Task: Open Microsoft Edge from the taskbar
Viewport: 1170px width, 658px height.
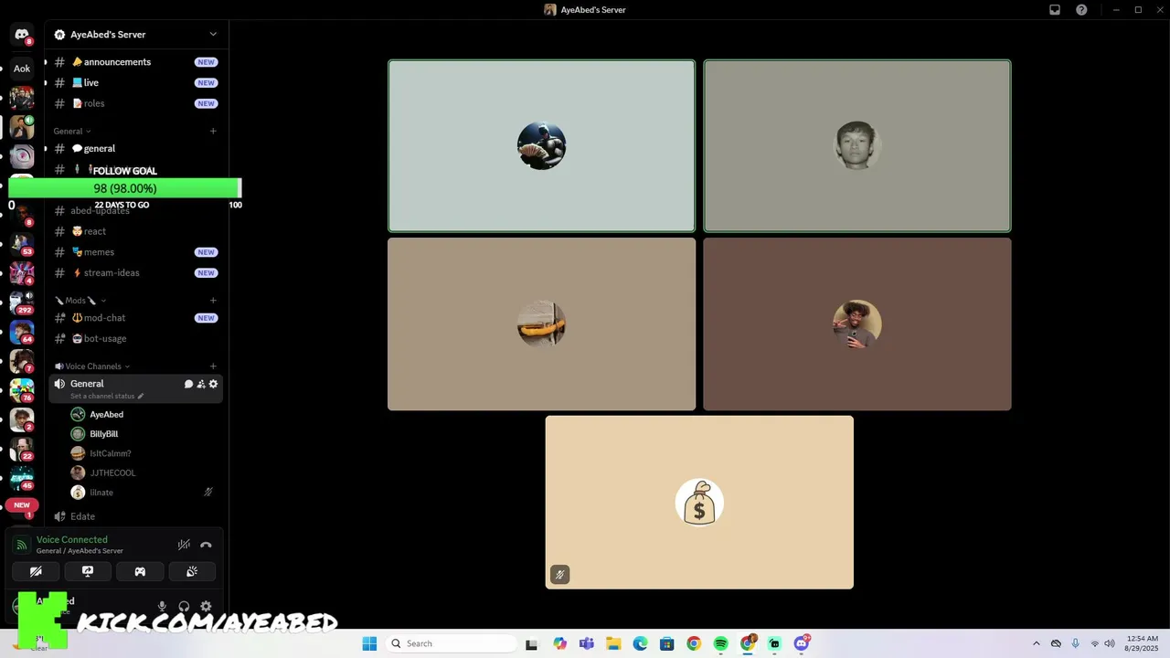Action: click(x=640, y=643)
